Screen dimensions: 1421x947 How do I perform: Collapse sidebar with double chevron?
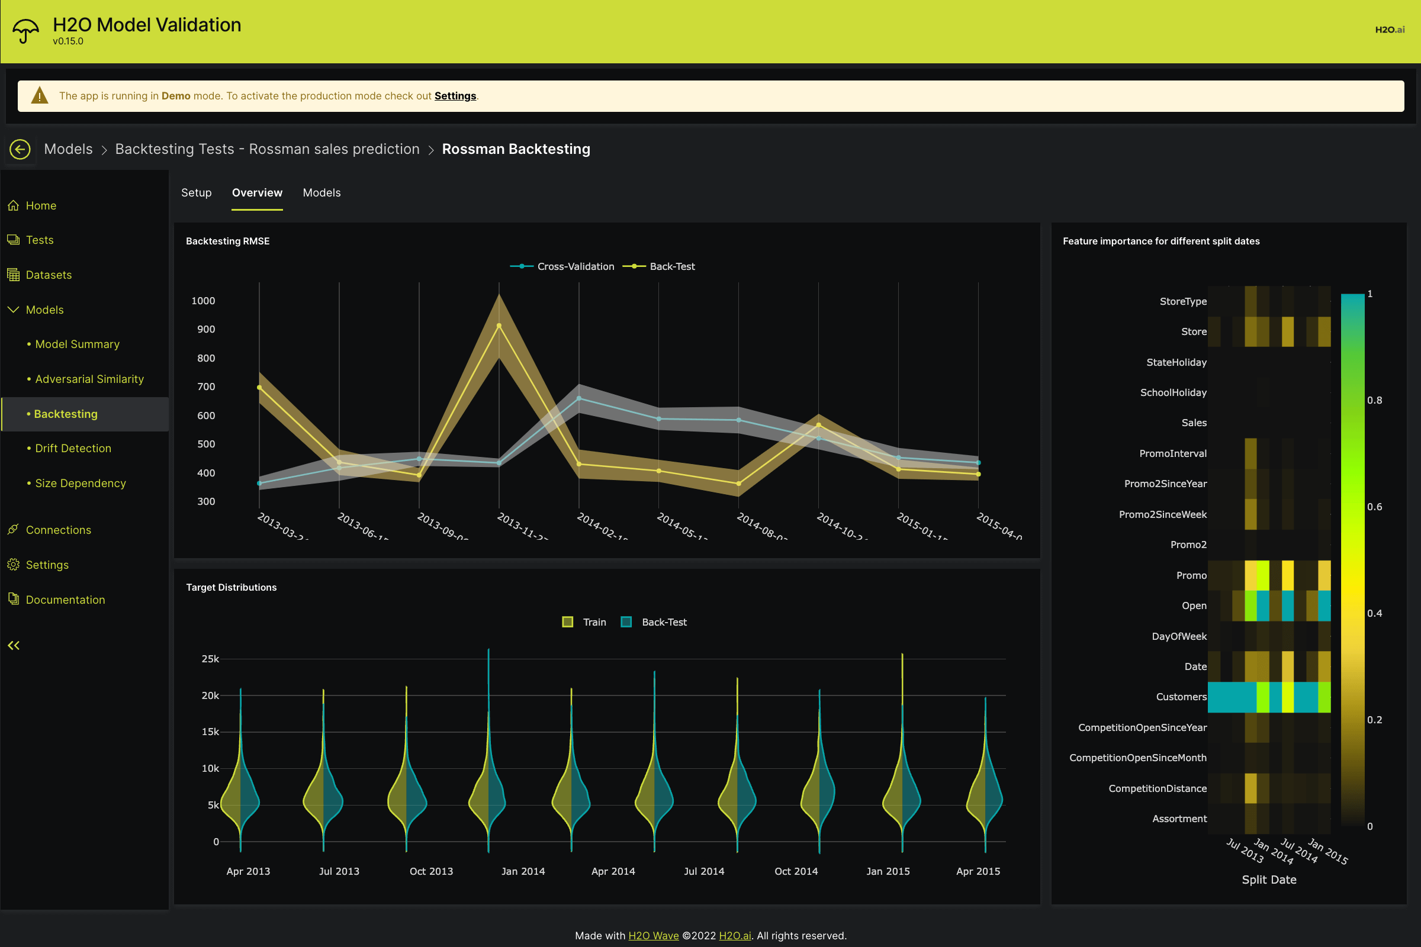[x=13, y=646]
